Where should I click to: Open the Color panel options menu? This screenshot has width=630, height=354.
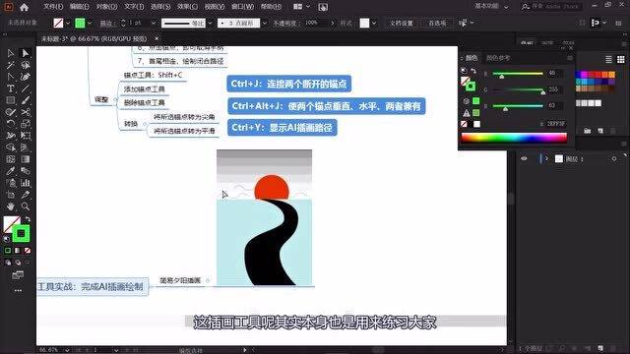[570, 58]
